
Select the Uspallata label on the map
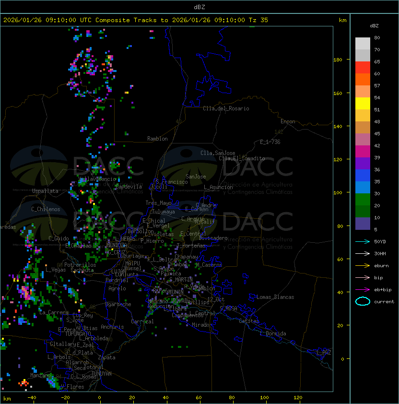pos(46,191)
